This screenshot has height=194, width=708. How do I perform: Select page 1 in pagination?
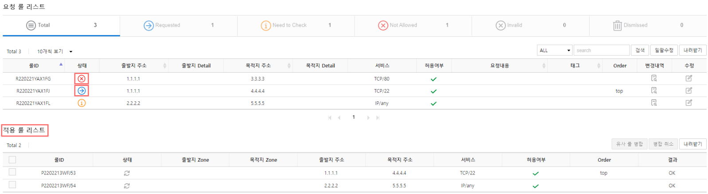(353, 117)
